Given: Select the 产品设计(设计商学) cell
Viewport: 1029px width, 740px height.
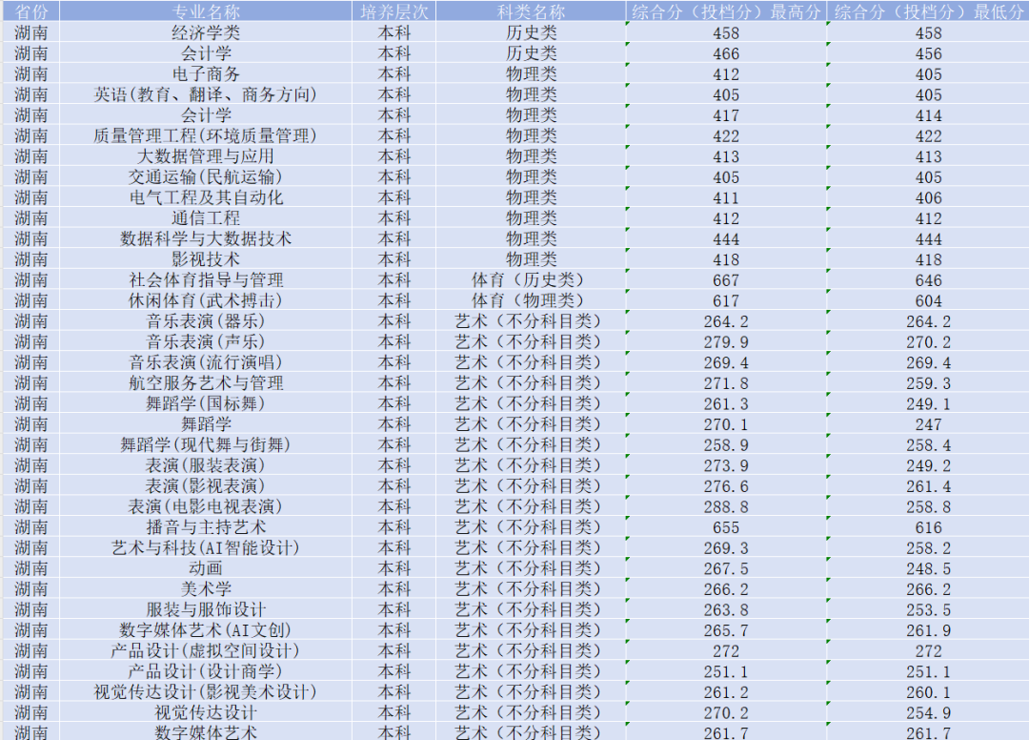Looking at the screenshot, I should pos(206,670).
